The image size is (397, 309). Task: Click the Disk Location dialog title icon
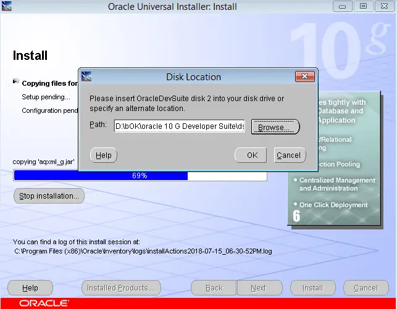point(86,76)
